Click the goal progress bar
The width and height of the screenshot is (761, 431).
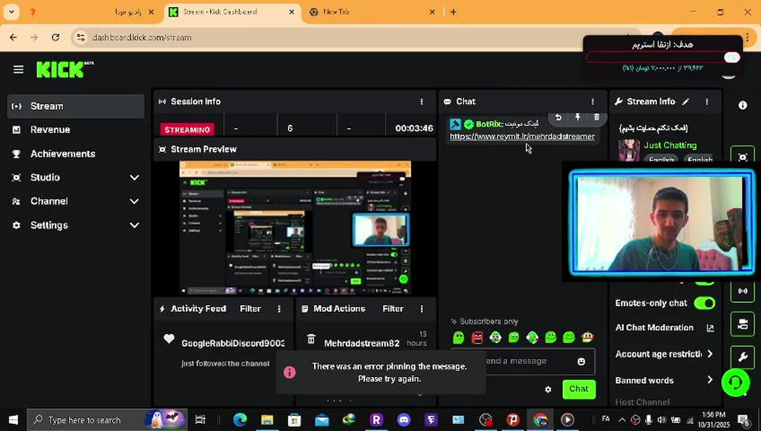point(663,57)
